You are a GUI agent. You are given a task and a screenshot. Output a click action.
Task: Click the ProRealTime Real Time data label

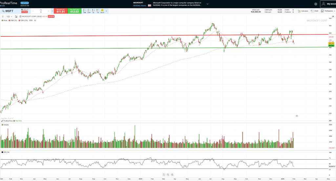[11, 121]
